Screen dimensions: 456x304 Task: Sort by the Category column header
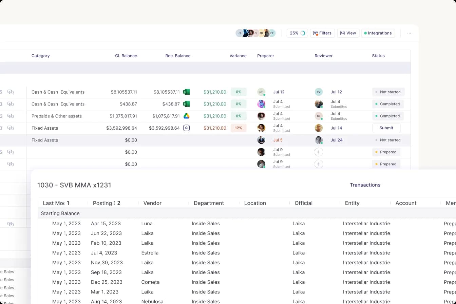point(41,56)
